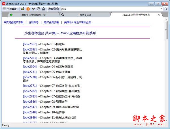Click the search video input field containing java
The width and height of the screenshot is (170, 129).
[x=110, y=9]
